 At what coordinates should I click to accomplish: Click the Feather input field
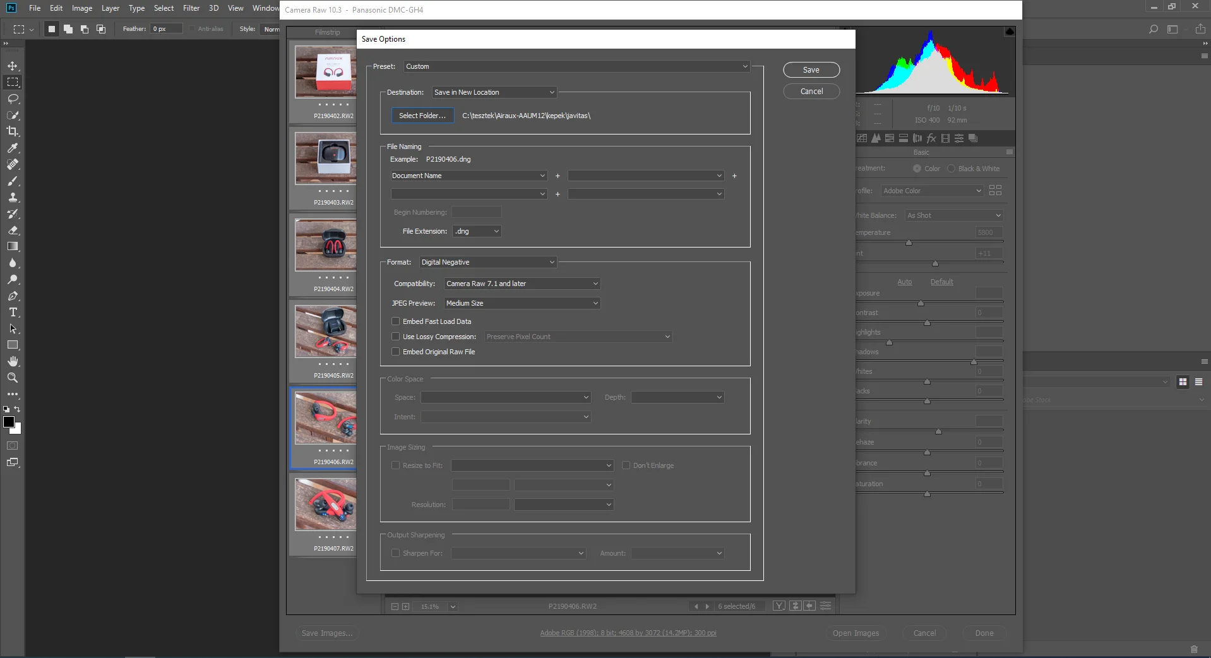tap(166, 29)
